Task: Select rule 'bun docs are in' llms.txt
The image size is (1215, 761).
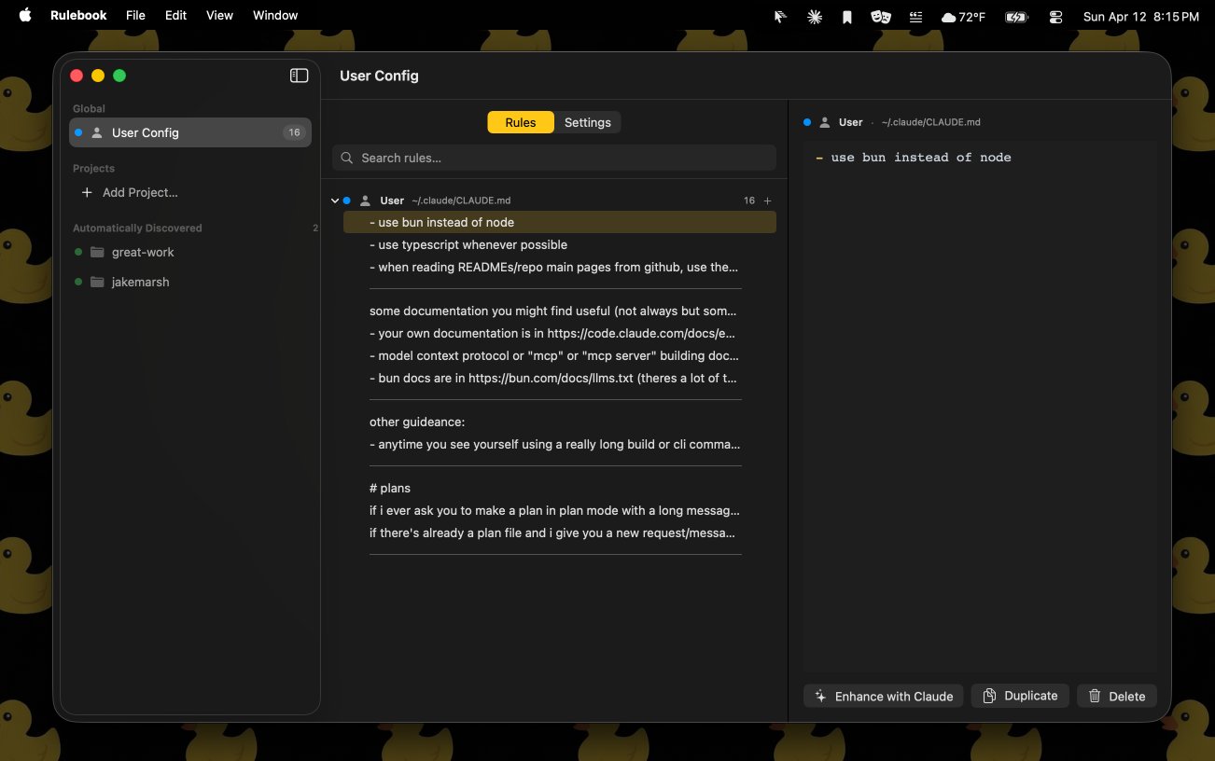Action: coord(560,378)
